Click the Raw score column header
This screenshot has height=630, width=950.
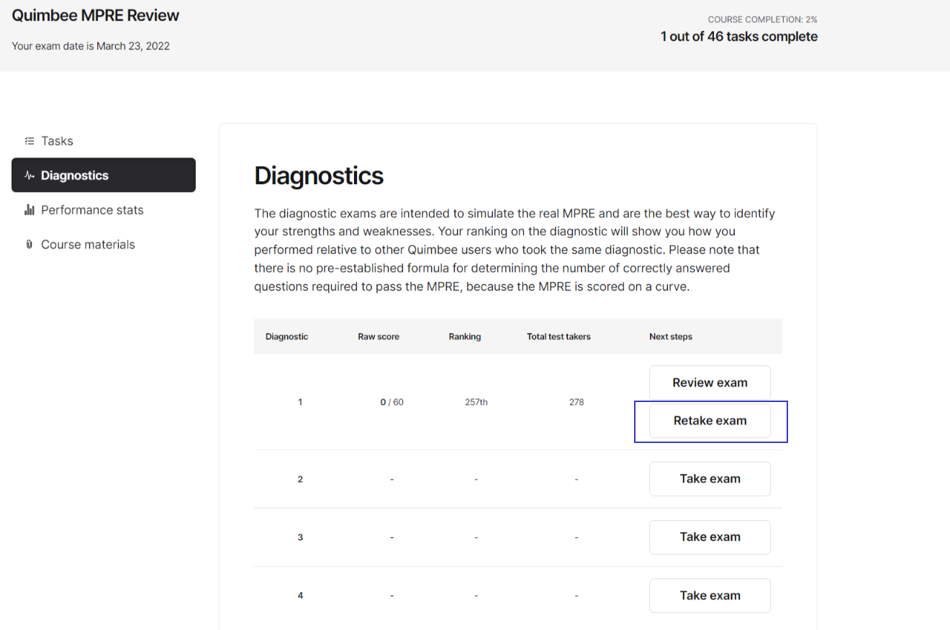[379, 337]
